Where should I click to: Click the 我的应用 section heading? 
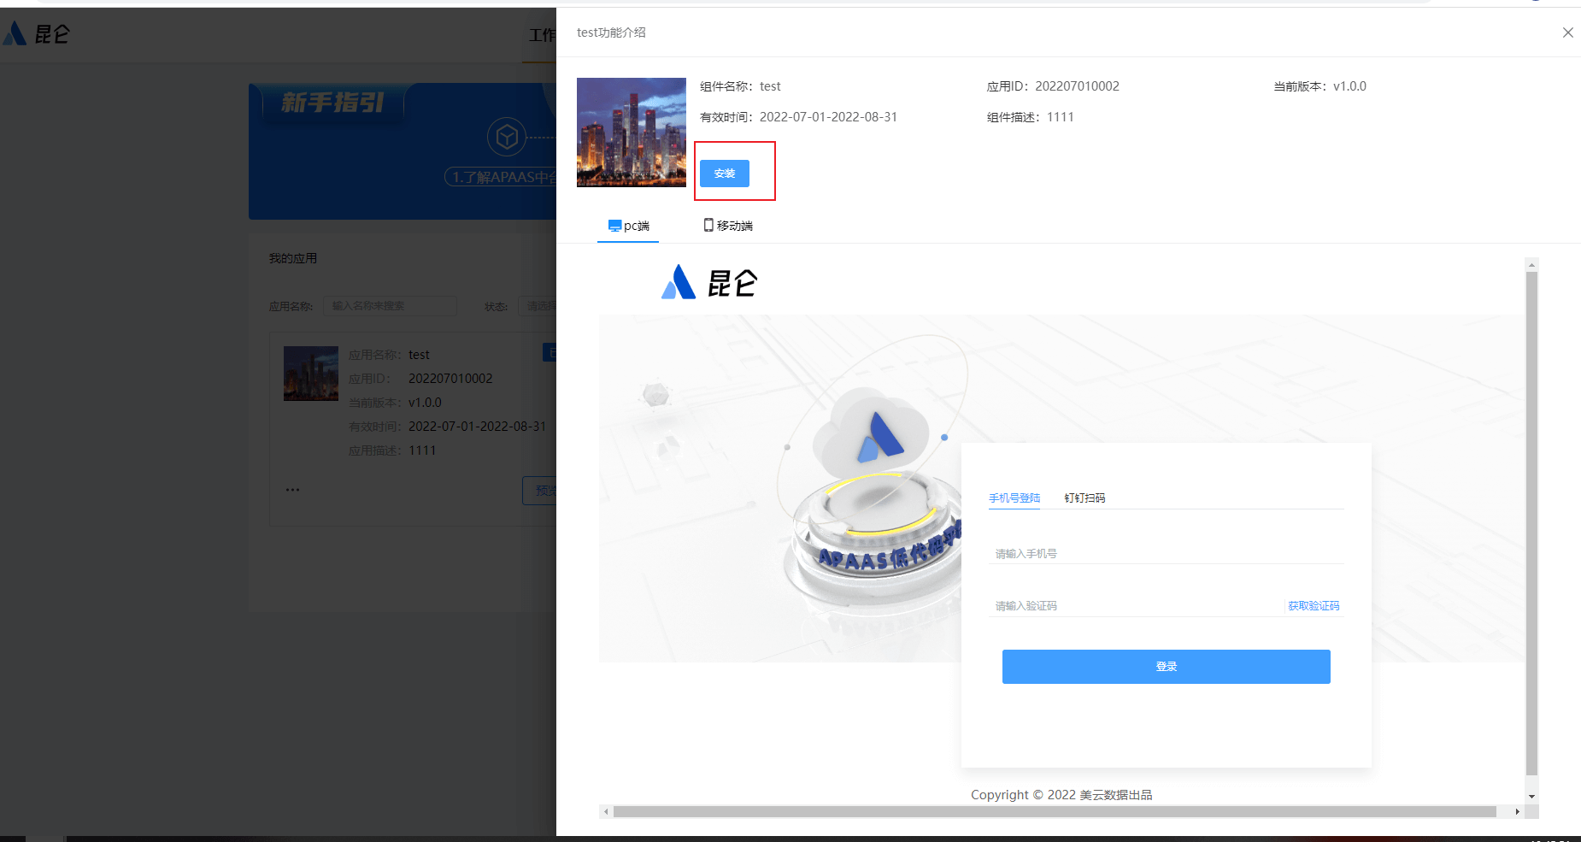(x=293, y=258)
